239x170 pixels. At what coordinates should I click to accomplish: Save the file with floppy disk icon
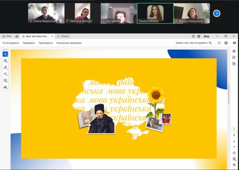219,43
